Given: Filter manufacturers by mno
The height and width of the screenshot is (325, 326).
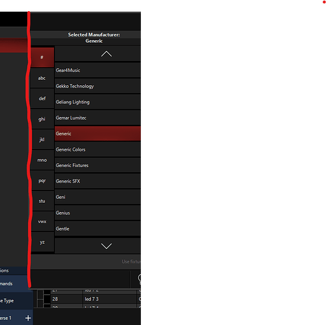Looking at the screenshot, I should click(42, 160).
